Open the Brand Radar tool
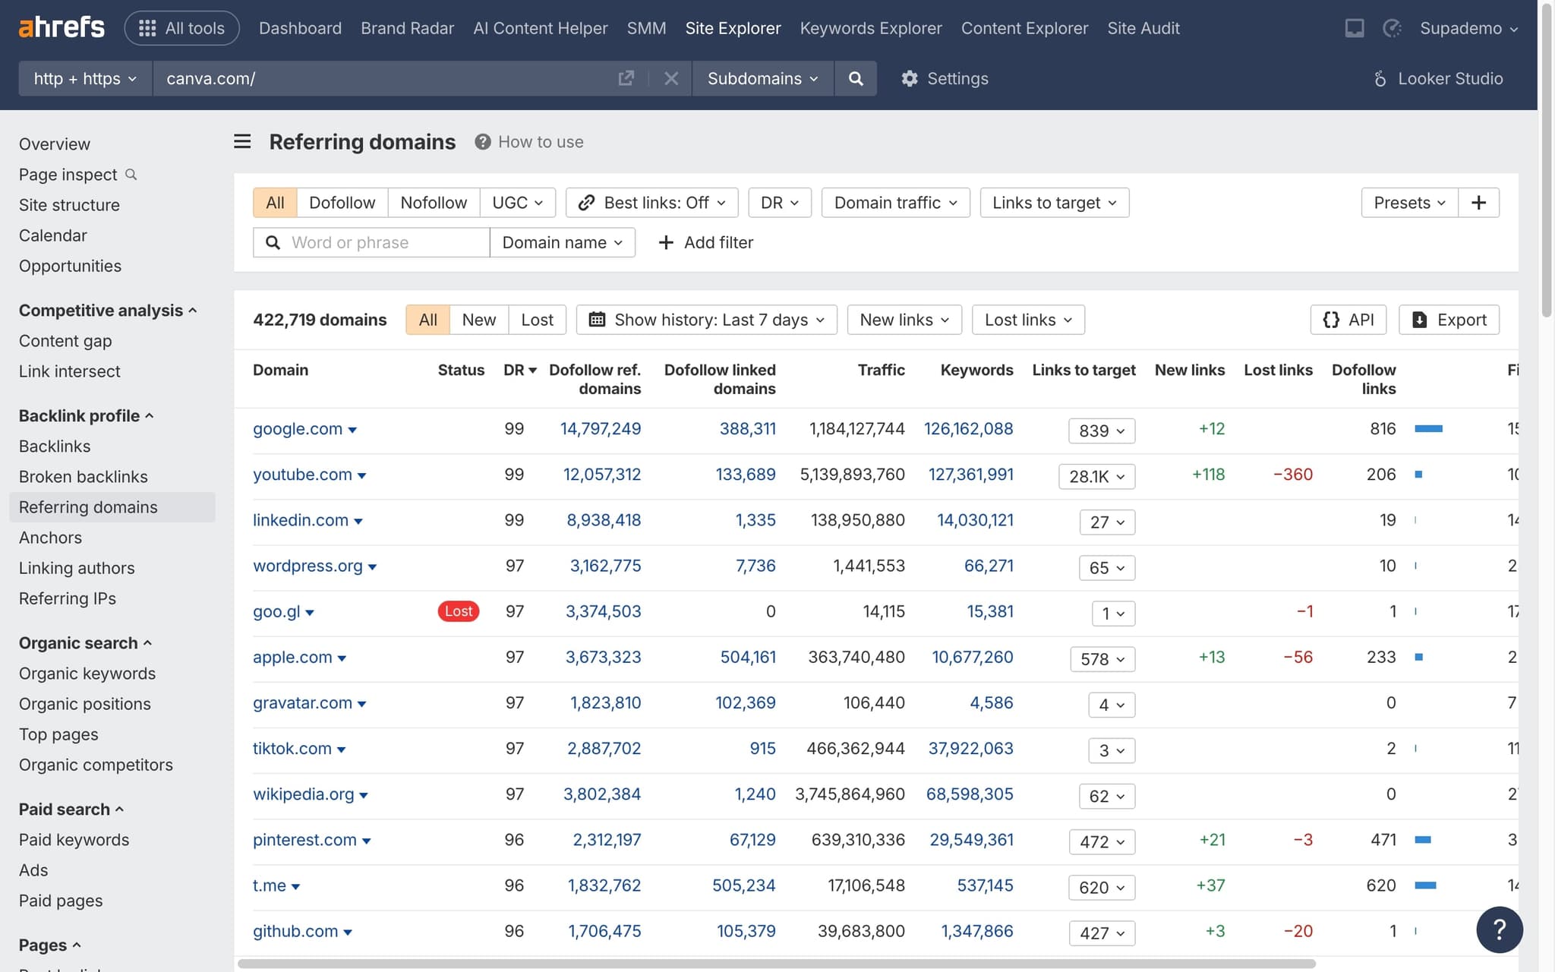Viewport: 1555px width, 972px height. coord(407,28)
